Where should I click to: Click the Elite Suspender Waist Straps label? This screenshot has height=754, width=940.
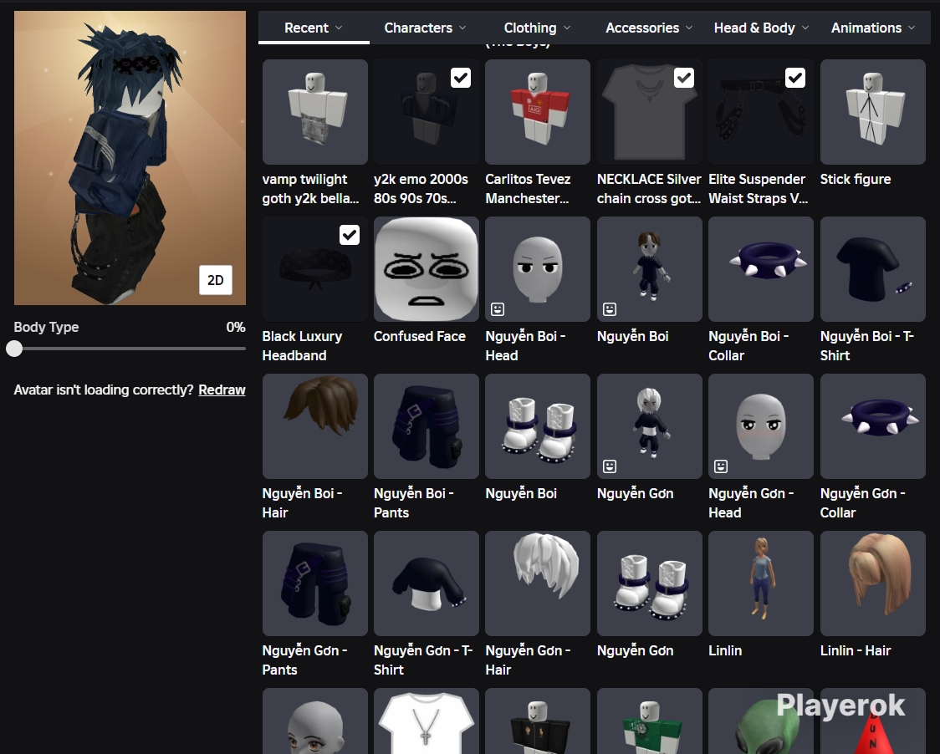(758, 189)
